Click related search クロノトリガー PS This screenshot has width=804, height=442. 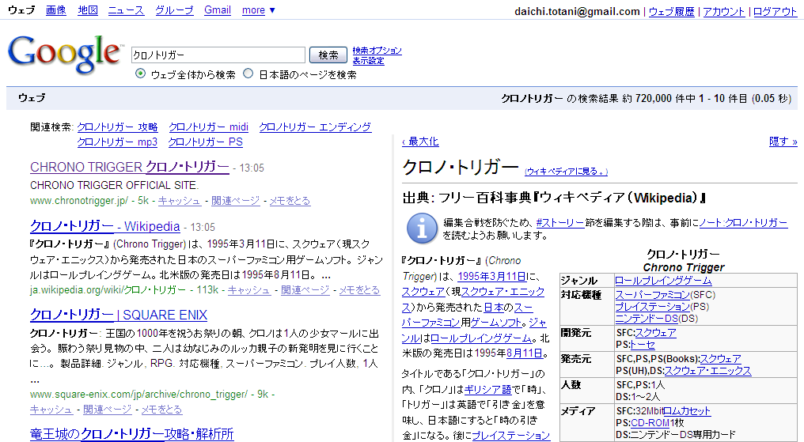(x=205, y=142)
